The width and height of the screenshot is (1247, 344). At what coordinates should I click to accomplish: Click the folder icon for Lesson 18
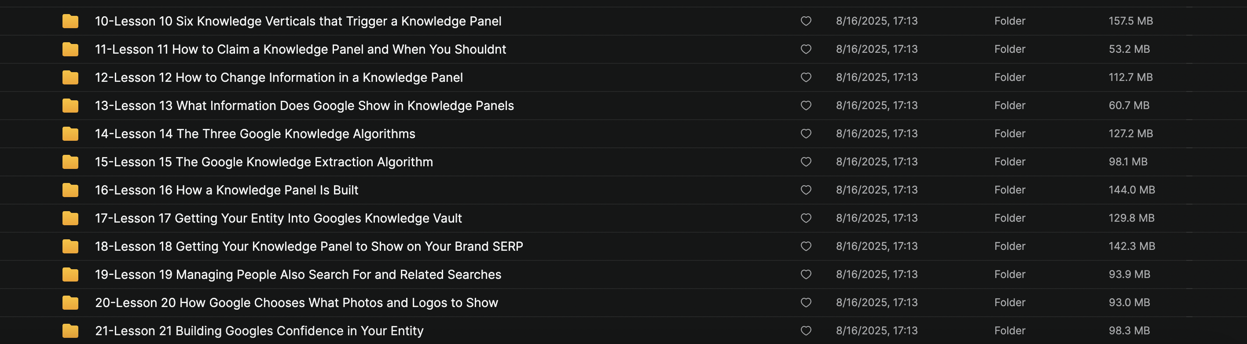click(70, 246)
